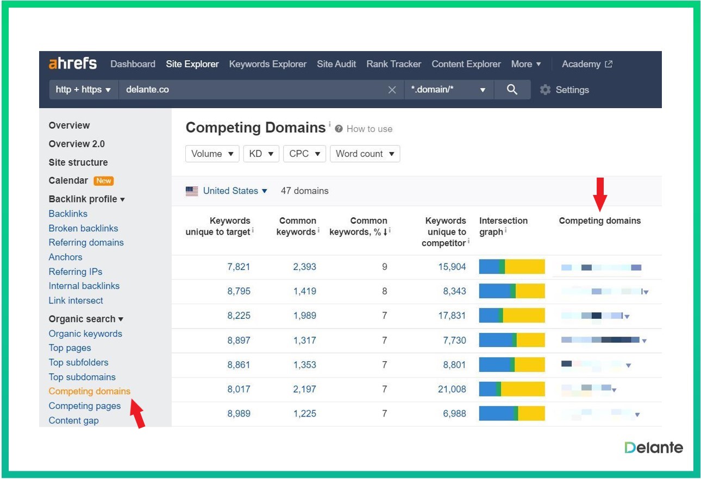
Task: Open Keywords Explorer
Action: click(x=268, y=64)
